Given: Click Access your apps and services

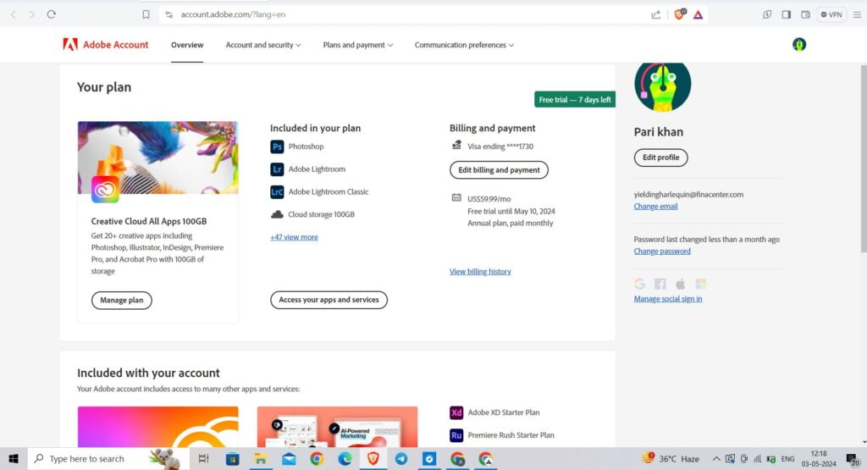Looking at the screenshot, I should 329,300.
